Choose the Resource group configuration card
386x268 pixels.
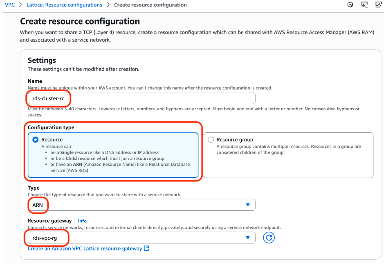click(288, 155)
